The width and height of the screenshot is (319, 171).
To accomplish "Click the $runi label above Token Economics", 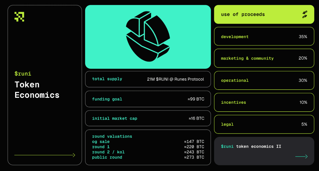I will tap(23, 74).
